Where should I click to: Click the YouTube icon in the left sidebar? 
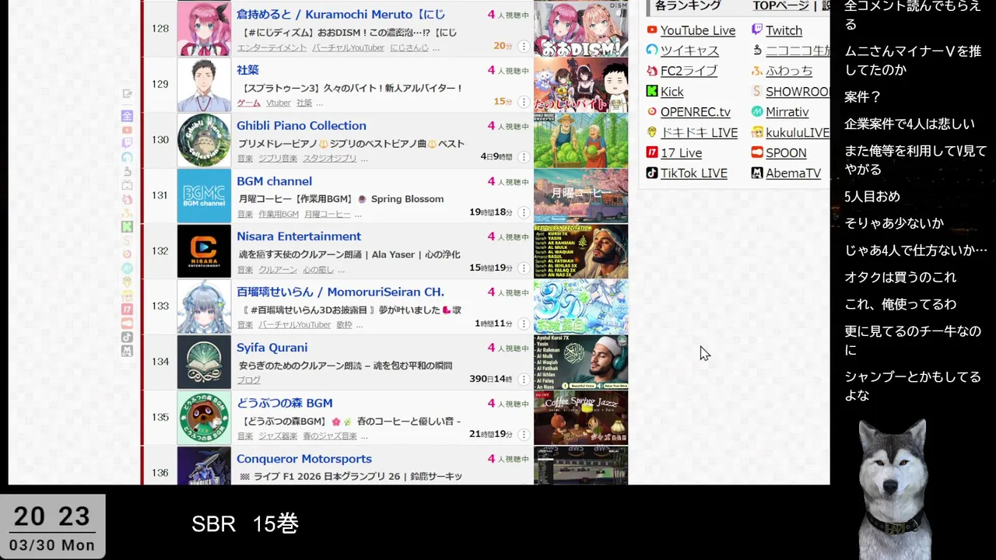[127, 130]
